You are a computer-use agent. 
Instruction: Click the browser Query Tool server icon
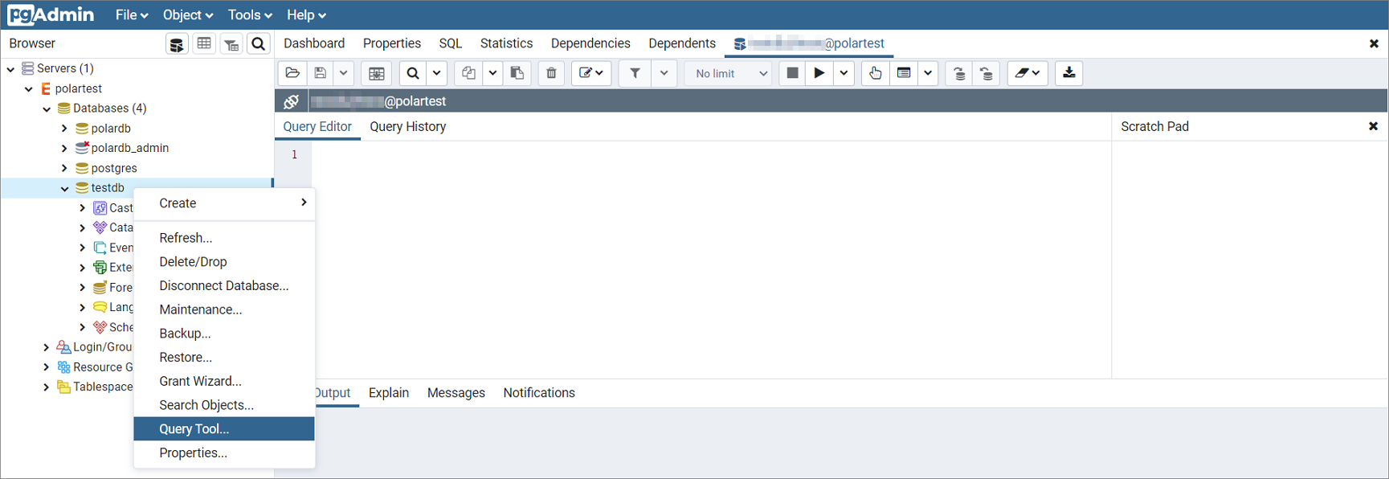coord(177,44)
